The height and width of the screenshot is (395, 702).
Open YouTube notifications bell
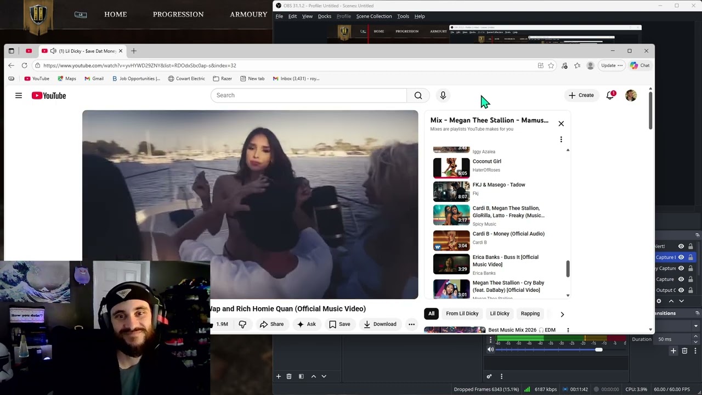(x=610, y=95)
